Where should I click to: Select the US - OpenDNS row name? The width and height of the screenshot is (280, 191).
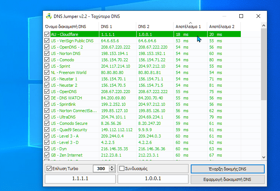click(x=64, y=92)
